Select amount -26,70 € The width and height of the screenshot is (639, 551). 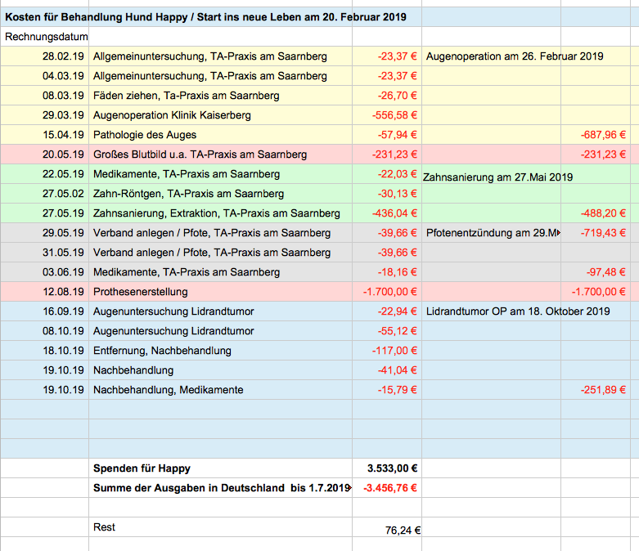[x=387, y=96]
